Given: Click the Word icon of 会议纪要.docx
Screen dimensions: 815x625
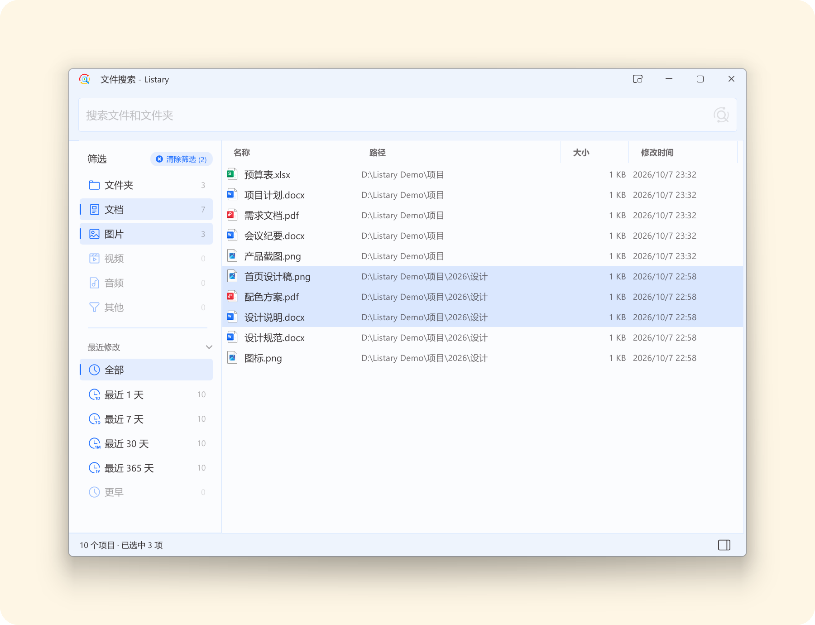Looking at the screenshot, I should point(232,236).
